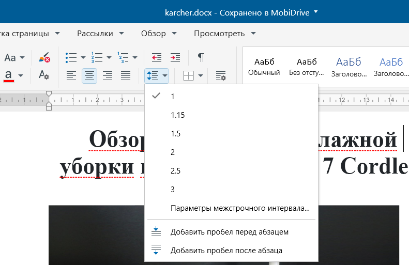Select line spacing 1.15
409x265 pixels.
[x=231, y=115]
